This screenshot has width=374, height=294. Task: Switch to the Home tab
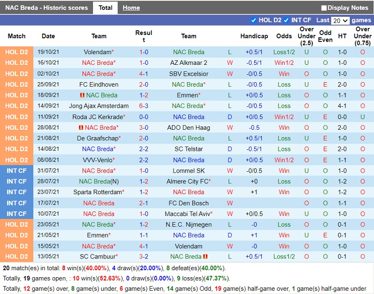point(131,8)
